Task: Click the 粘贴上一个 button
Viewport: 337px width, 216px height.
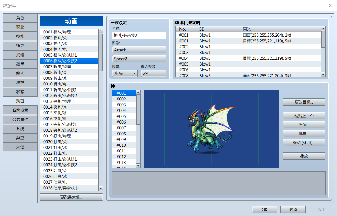Action: coord(304,116)
